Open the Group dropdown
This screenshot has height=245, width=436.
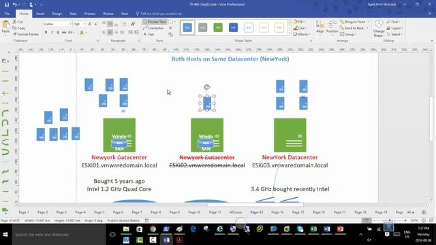(348, 34)
